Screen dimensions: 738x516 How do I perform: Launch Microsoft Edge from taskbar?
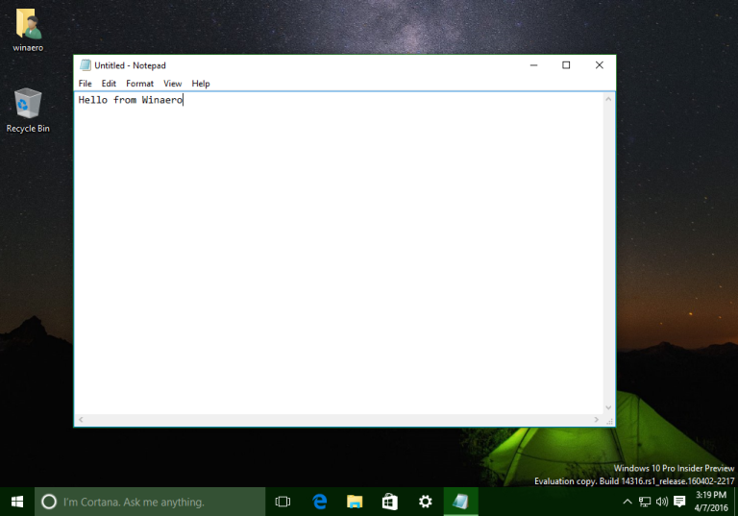(x=320, y=502)
